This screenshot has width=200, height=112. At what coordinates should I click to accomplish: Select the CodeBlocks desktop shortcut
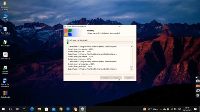point(5,94)
